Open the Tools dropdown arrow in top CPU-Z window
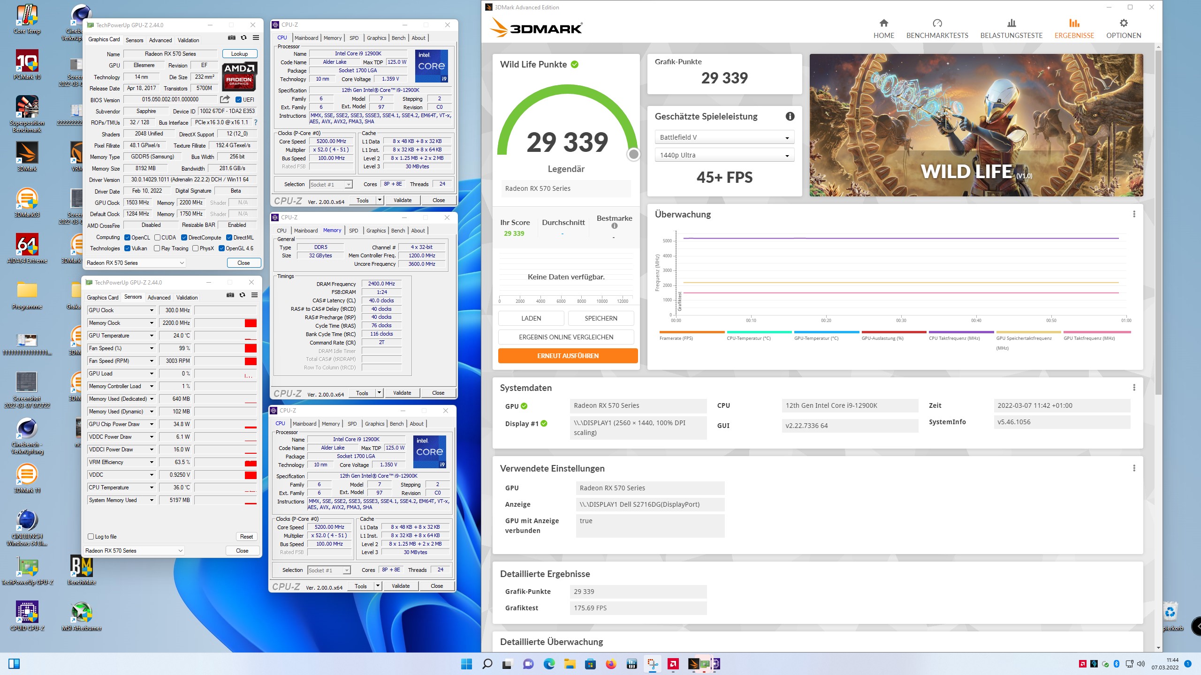Screen dimensions: 1201x675 pos(380,200)
